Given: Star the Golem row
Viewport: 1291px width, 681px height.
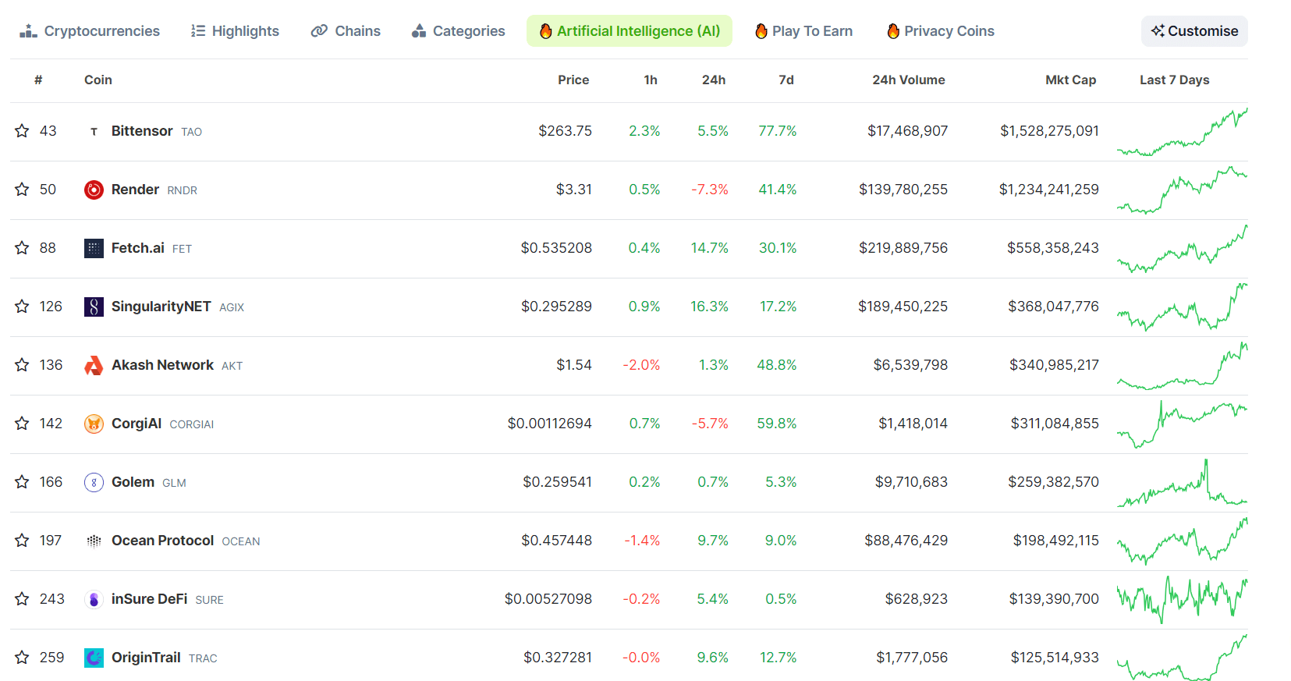Looking at the screenshot, I should point(22,482).
